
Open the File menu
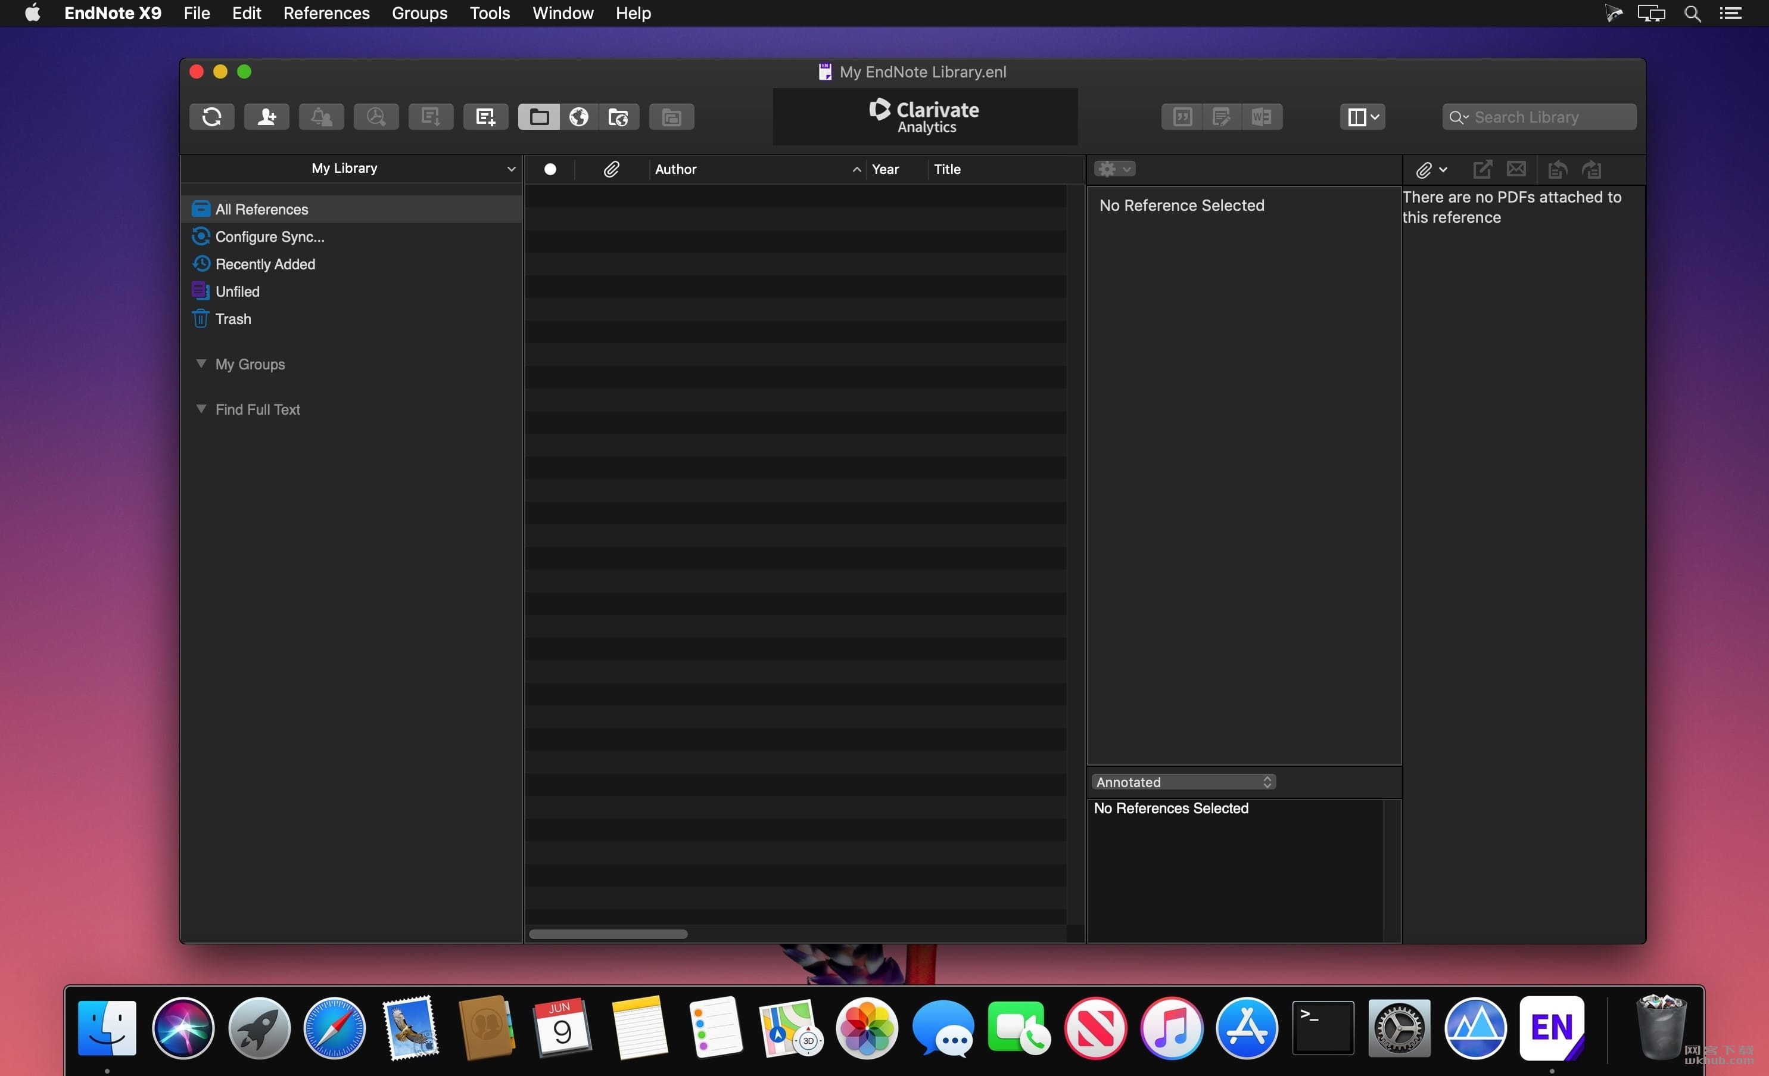(197, 13)
